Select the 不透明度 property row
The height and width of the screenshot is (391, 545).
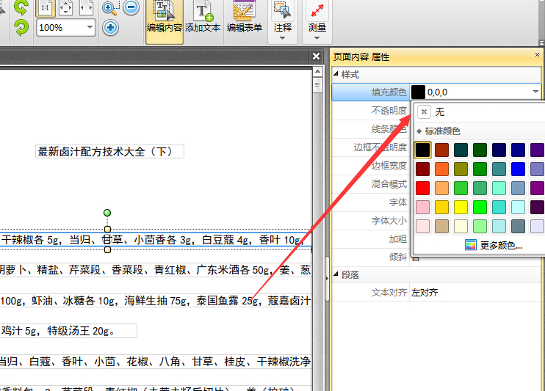pos(371,111)
